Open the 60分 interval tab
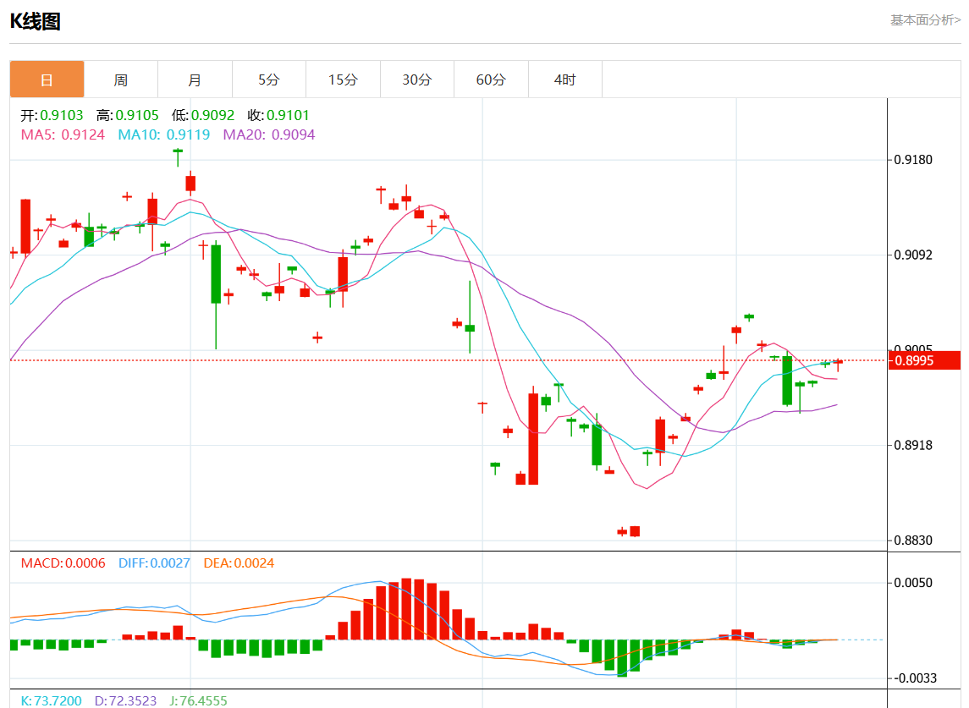 click(492, 79)
